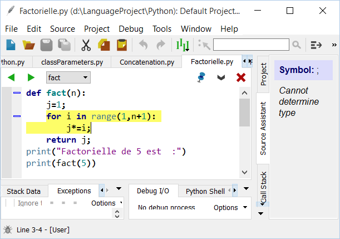The height and width of the screenshot is (239, 340).
Task: Click bug icon in status bar
Action: (x=8, y=230)
